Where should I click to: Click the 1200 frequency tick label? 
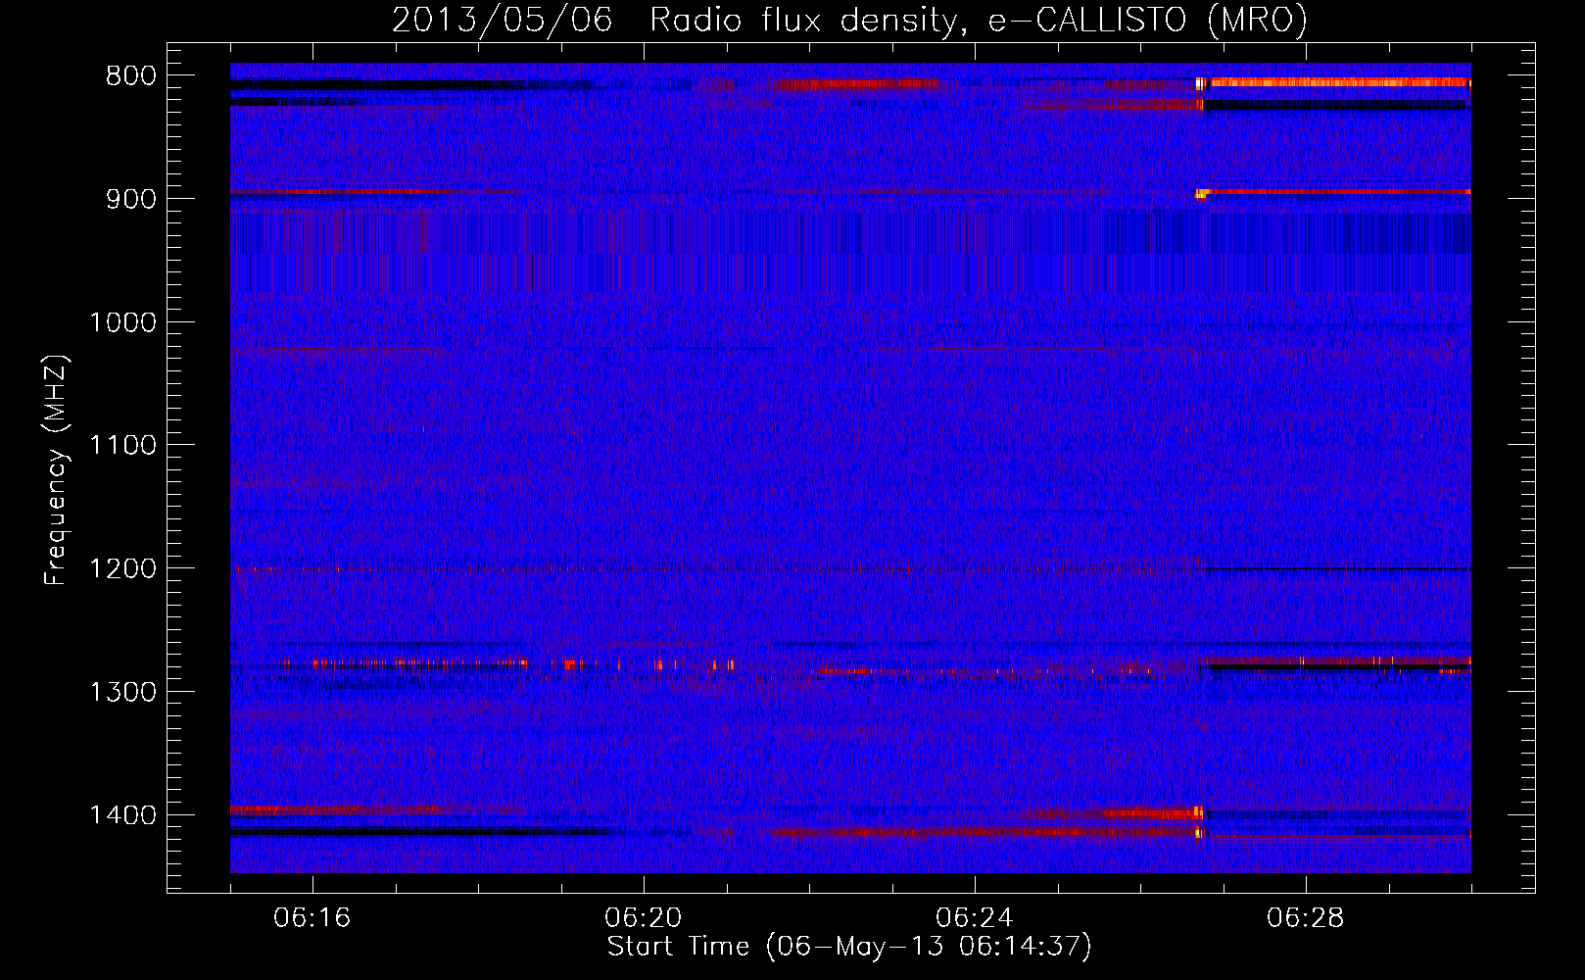coord(122,569)
